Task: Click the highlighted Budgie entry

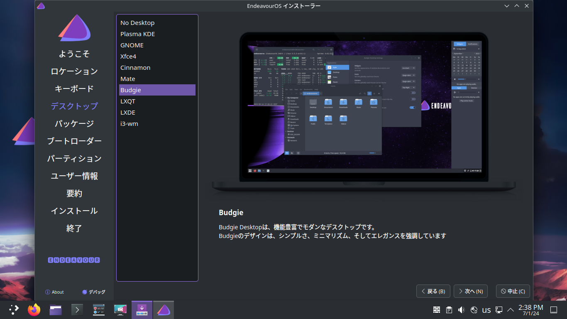Action: click(x=157, y=90)
